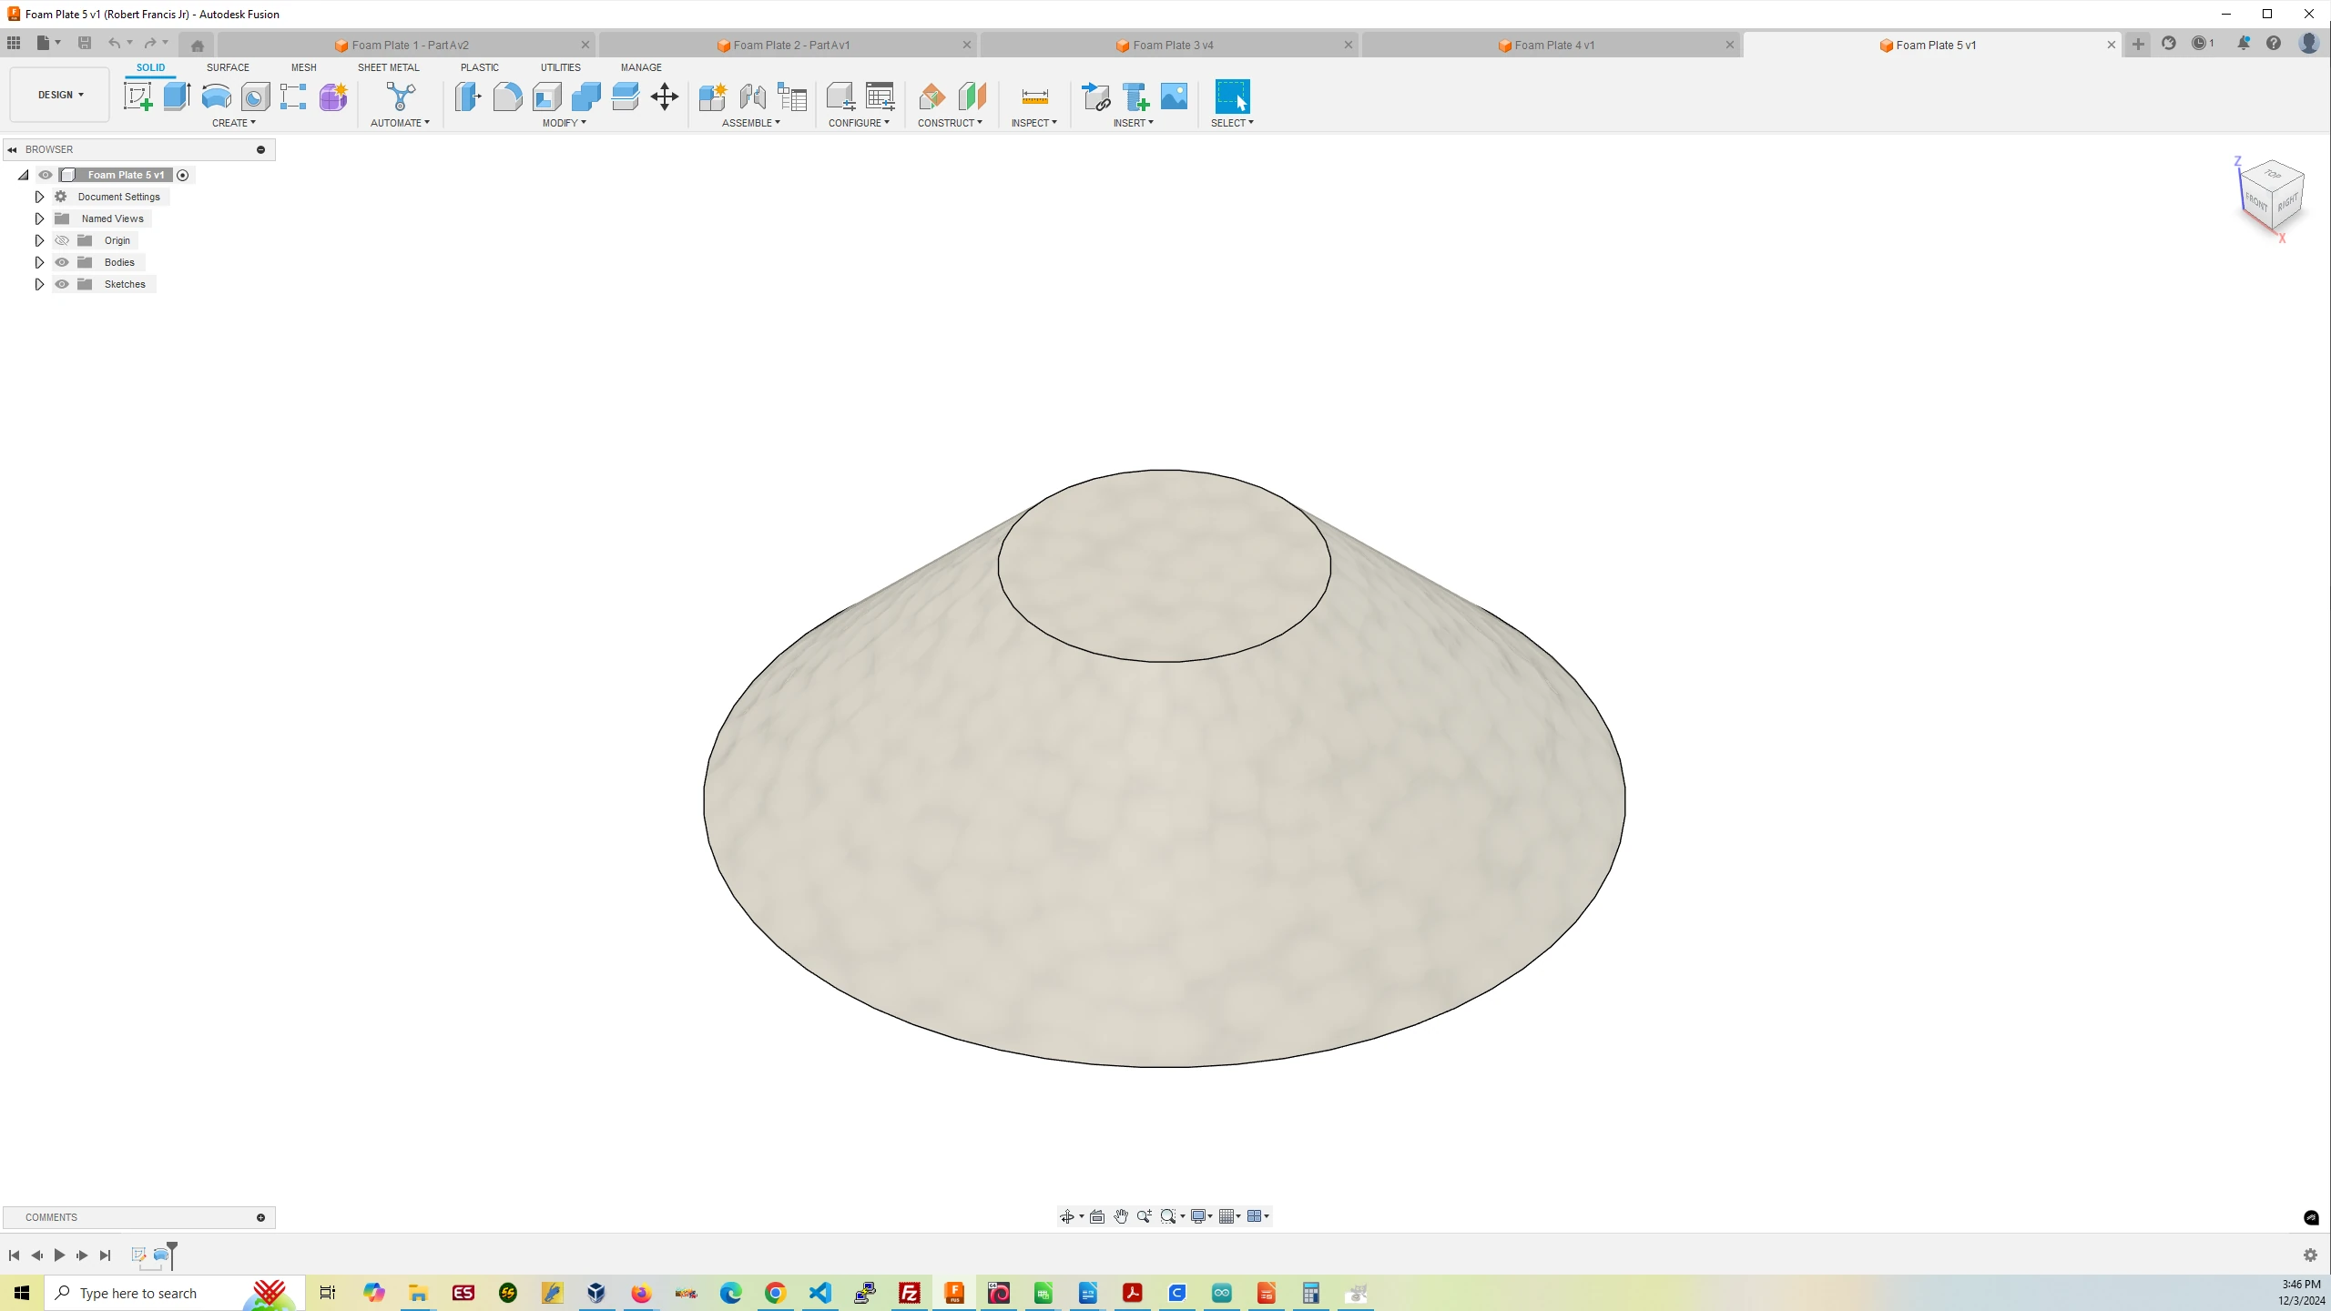2331x1311 pixels.
Task: Open Windows Start menu
Action: pyautogui.click(x=22, y=1293)
